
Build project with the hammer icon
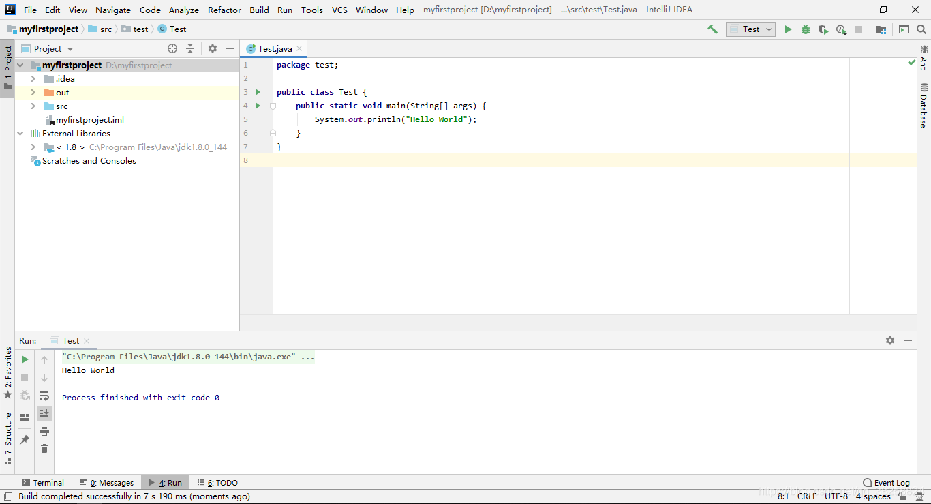(x=712, y=29)
